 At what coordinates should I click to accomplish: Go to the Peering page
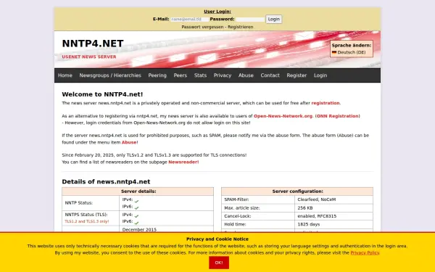coord(157,75)
